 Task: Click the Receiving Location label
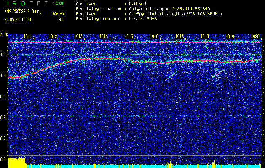[x=99, y=9]
